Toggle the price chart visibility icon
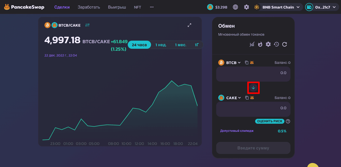The height and width of the screenshot is (167, 341). tap(252, 44)
